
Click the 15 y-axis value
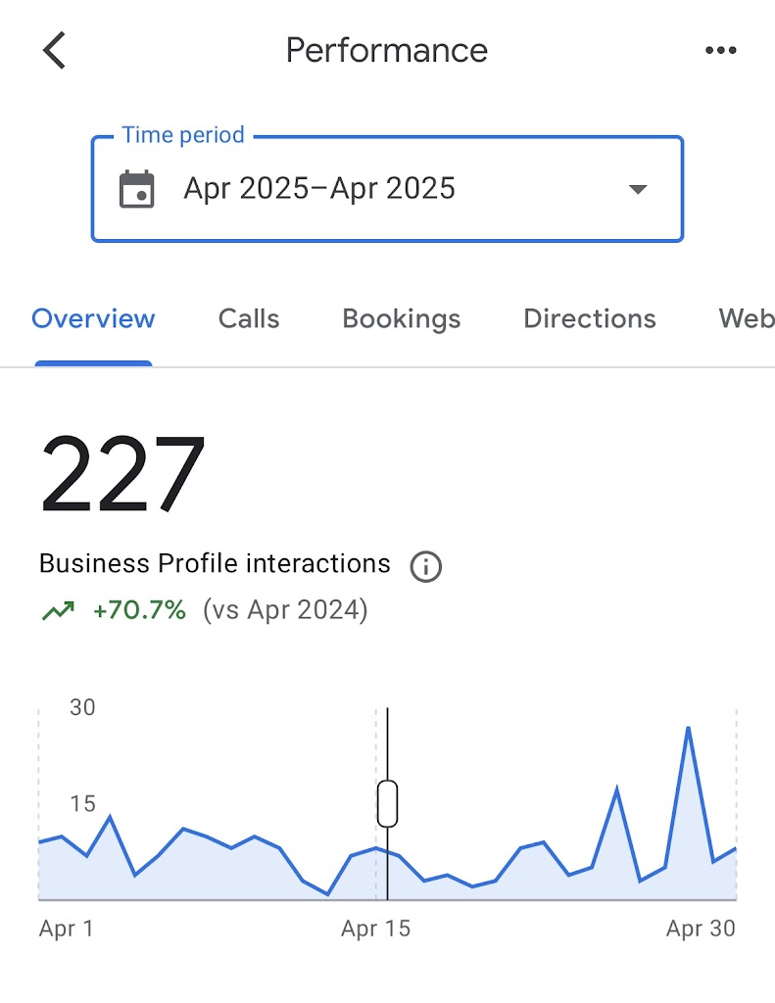pyautogui.click(x=82, y=804)
